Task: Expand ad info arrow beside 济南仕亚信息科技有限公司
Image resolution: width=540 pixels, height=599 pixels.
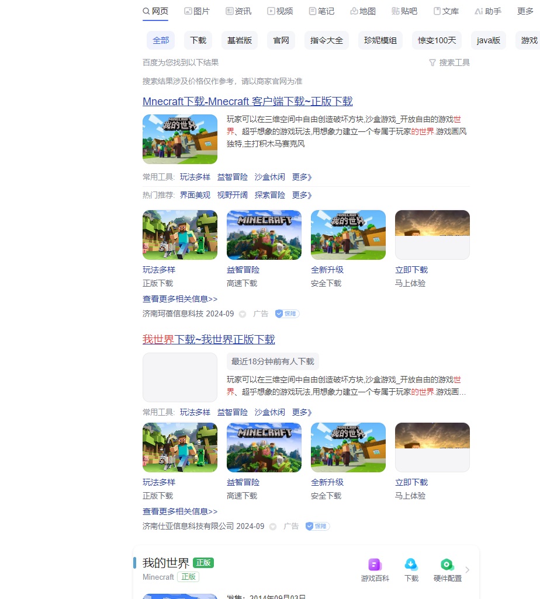Action: coord(273,527)
